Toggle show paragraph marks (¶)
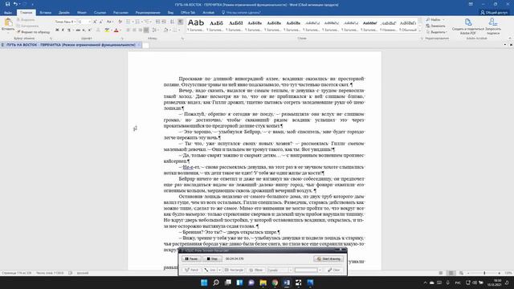Image resolution: width=514 pixels, height=289 pixels. point(181,22)
